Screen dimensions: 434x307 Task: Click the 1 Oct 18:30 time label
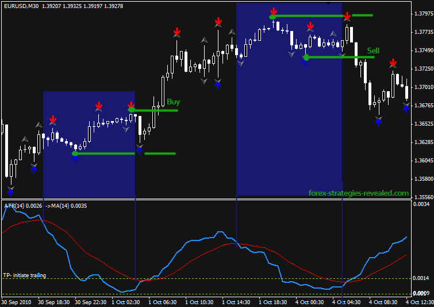coord(273,302)
